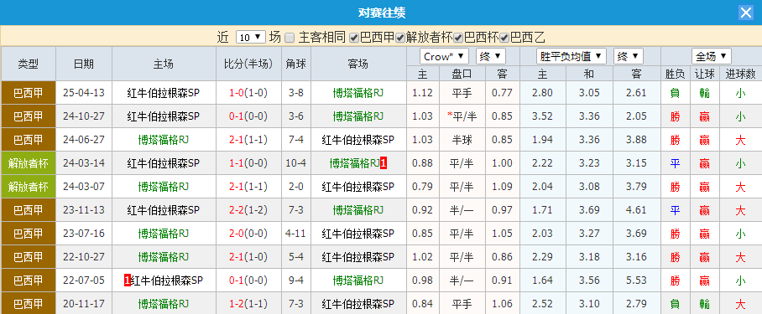Open the match count 10 dropdown
Screen dimensions: 762x314
pyautogui.click(x=251, y=38)
